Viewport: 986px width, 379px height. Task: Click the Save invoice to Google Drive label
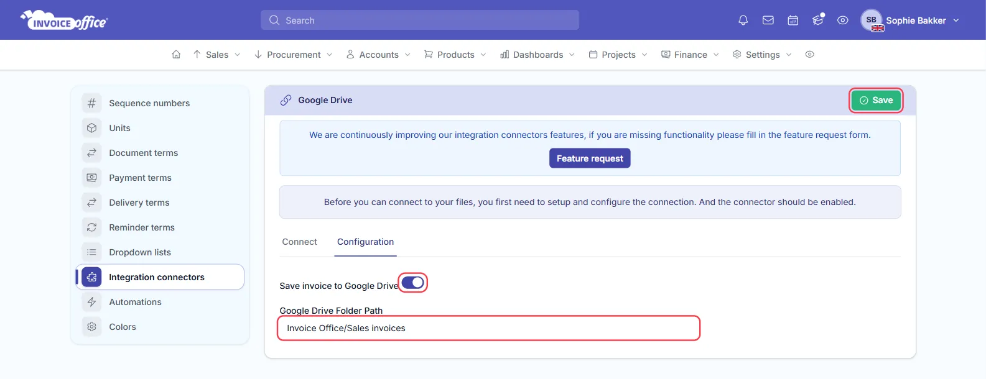click(338, 286)
